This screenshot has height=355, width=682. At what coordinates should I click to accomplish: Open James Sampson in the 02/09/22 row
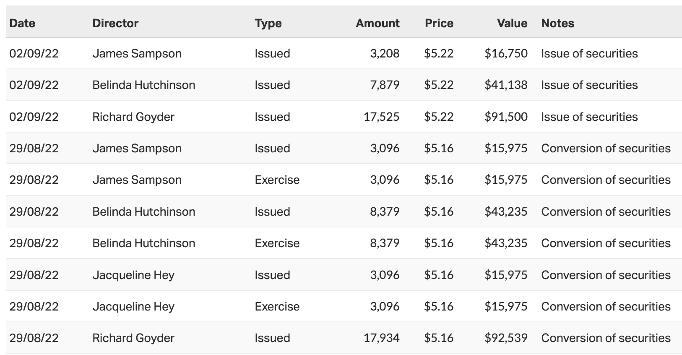137,54
